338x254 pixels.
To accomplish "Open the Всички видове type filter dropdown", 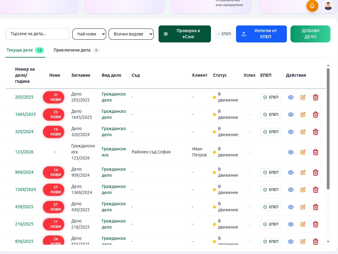I will [x=131, y=34].
